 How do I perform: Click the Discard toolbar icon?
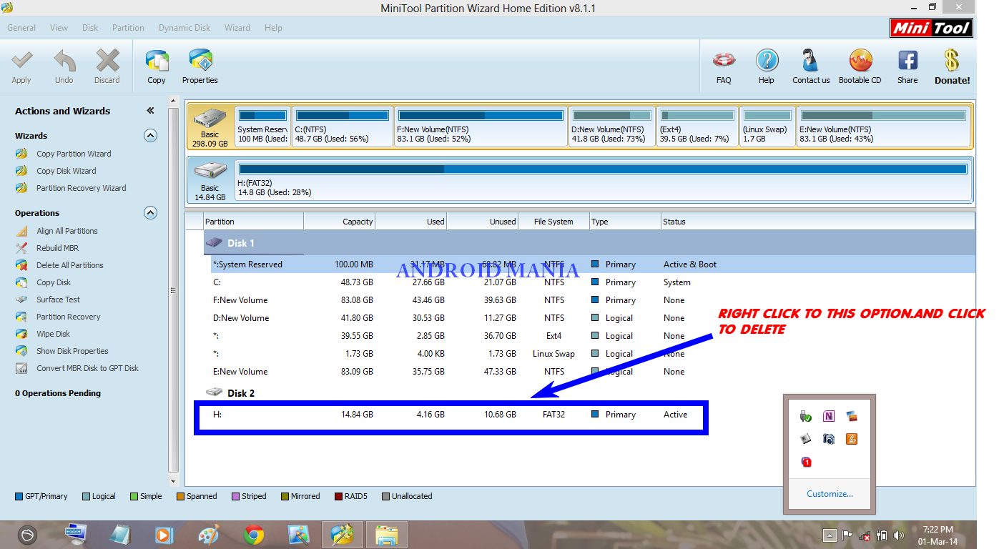click(107, 66)
